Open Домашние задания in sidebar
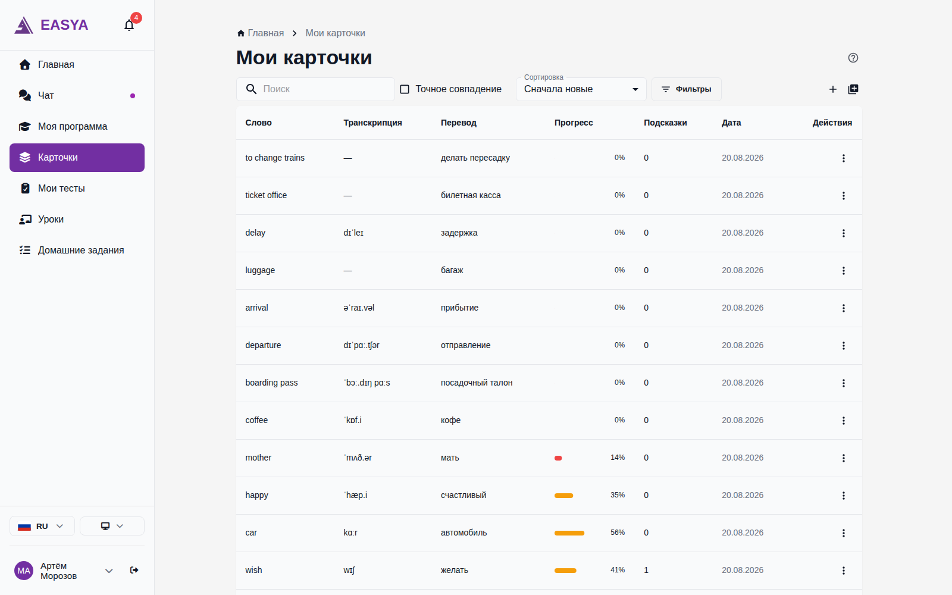Screen dimensions: 952x595 pyautogui.click(x=77, y=250)
